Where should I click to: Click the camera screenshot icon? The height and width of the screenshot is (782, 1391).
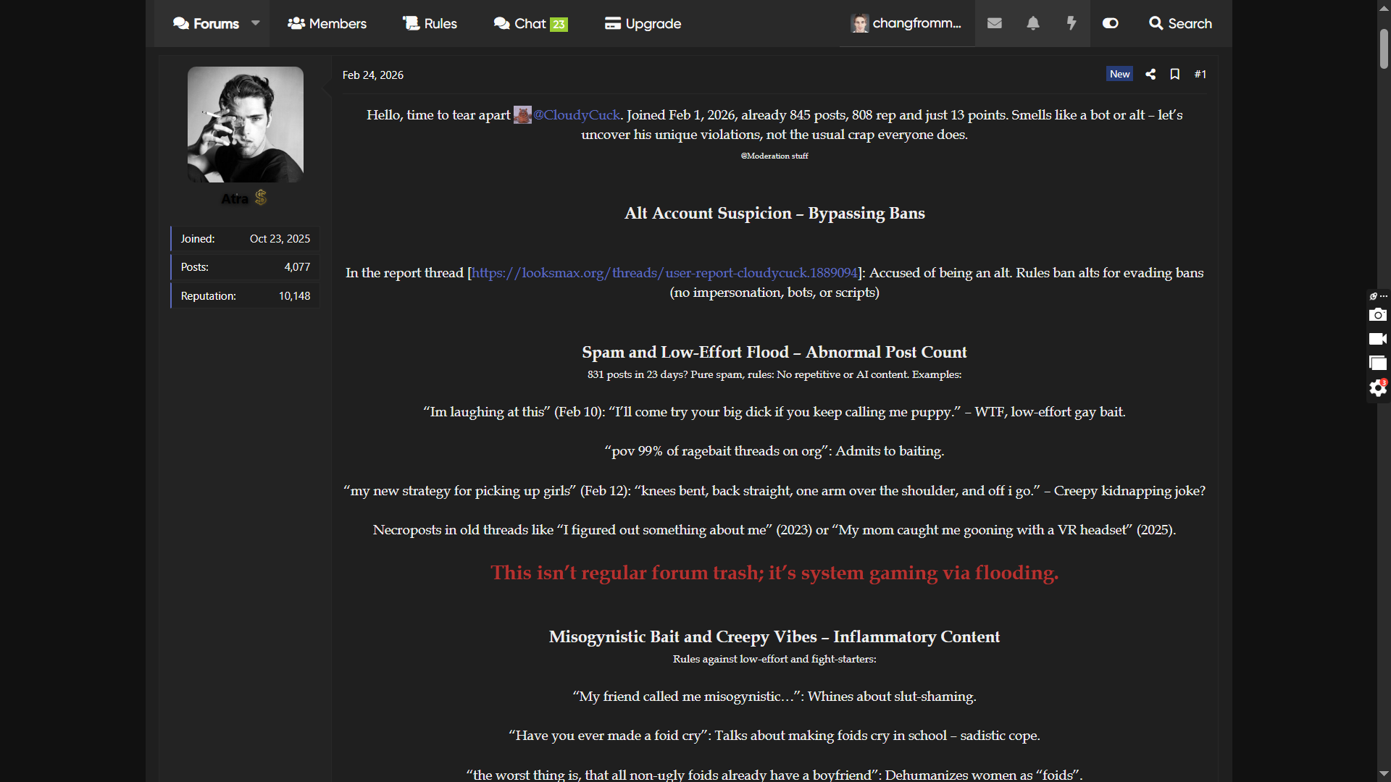tap(1377, 315)
